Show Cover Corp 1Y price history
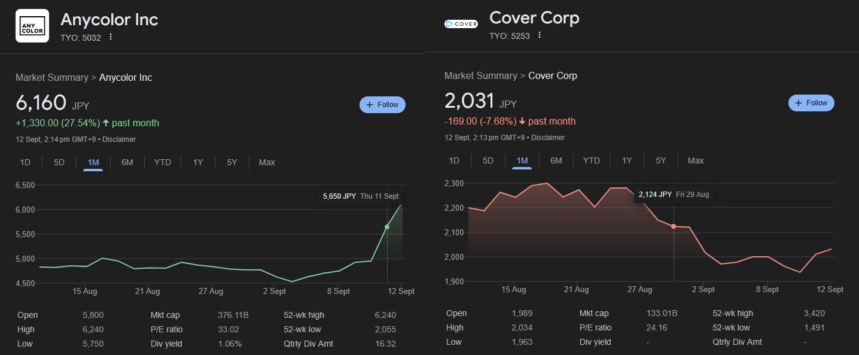Image resolution: width=859 pixels, height=355 pixels. click(626, 160)
